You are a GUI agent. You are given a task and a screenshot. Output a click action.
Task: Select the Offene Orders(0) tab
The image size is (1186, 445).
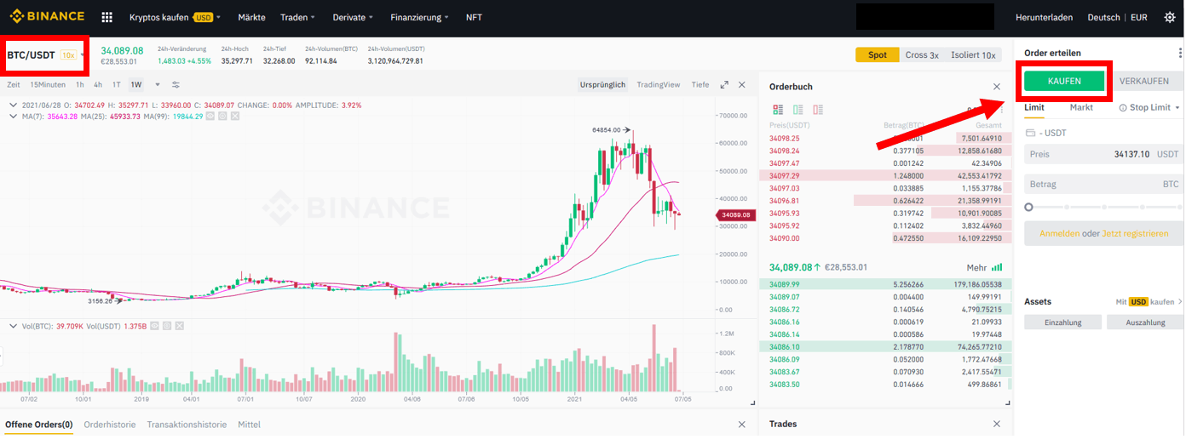coord(39,424)
